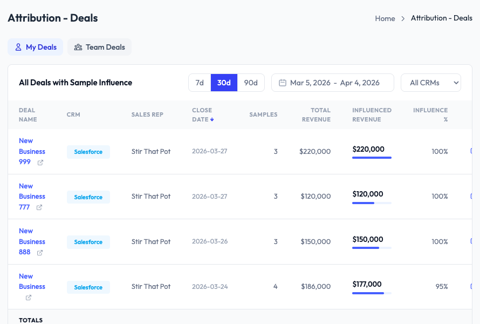The height and width of the screenshot is (324, 480).
Task: Toggle the sort direction on Close Date column
Action: (211, 119)
